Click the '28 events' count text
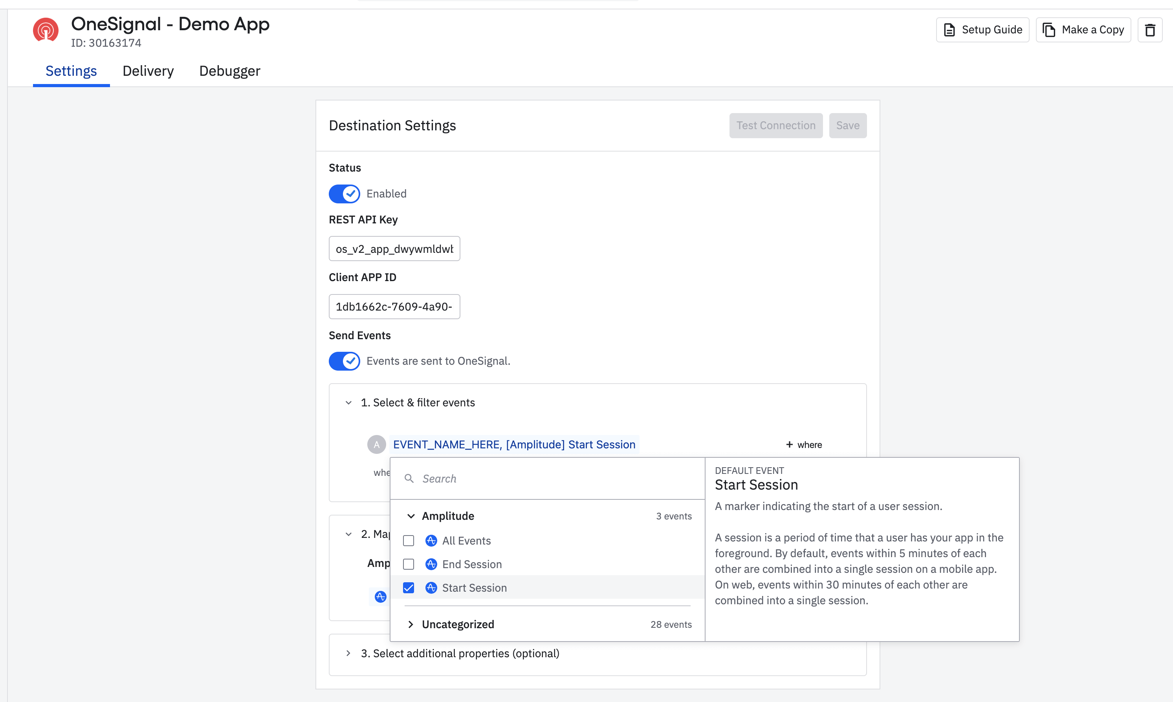This screenshot has width=1173, height=702. (x=671, y=624)
